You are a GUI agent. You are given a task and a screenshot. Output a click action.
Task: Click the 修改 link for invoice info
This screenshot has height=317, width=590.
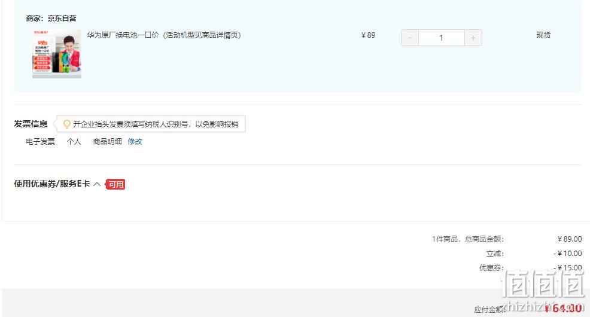point(135,141)
